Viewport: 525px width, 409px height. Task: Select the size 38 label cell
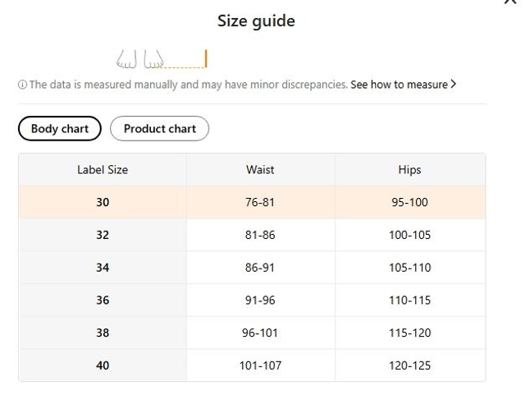pyautogui.click(x=103, y=333)
